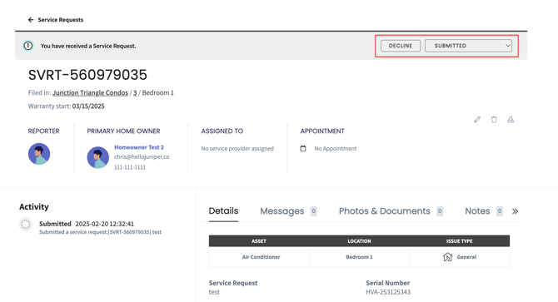Click the Submitted activity status icon

(26, 224)
